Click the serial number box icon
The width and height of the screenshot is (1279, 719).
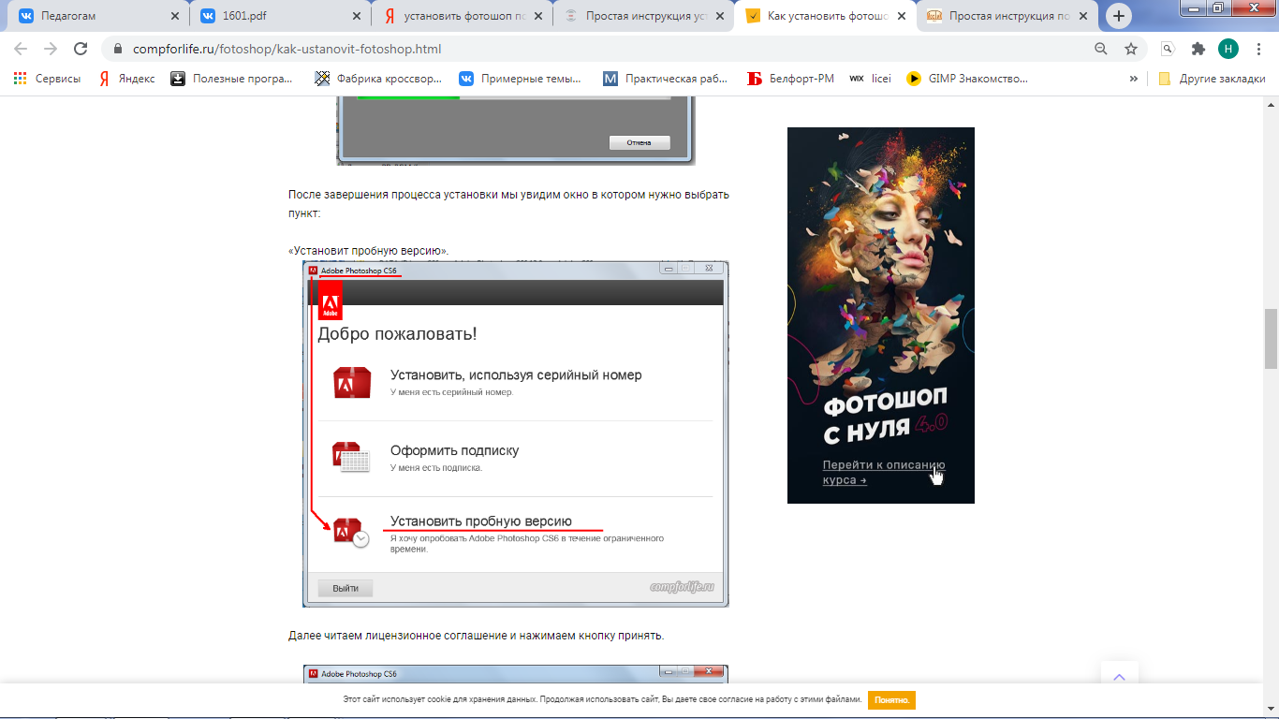coord(352,382)
